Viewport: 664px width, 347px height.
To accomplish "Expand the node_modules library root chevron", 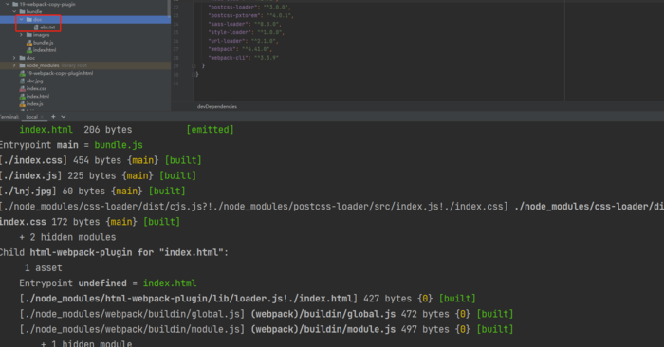I will click(x=14, y=65).
